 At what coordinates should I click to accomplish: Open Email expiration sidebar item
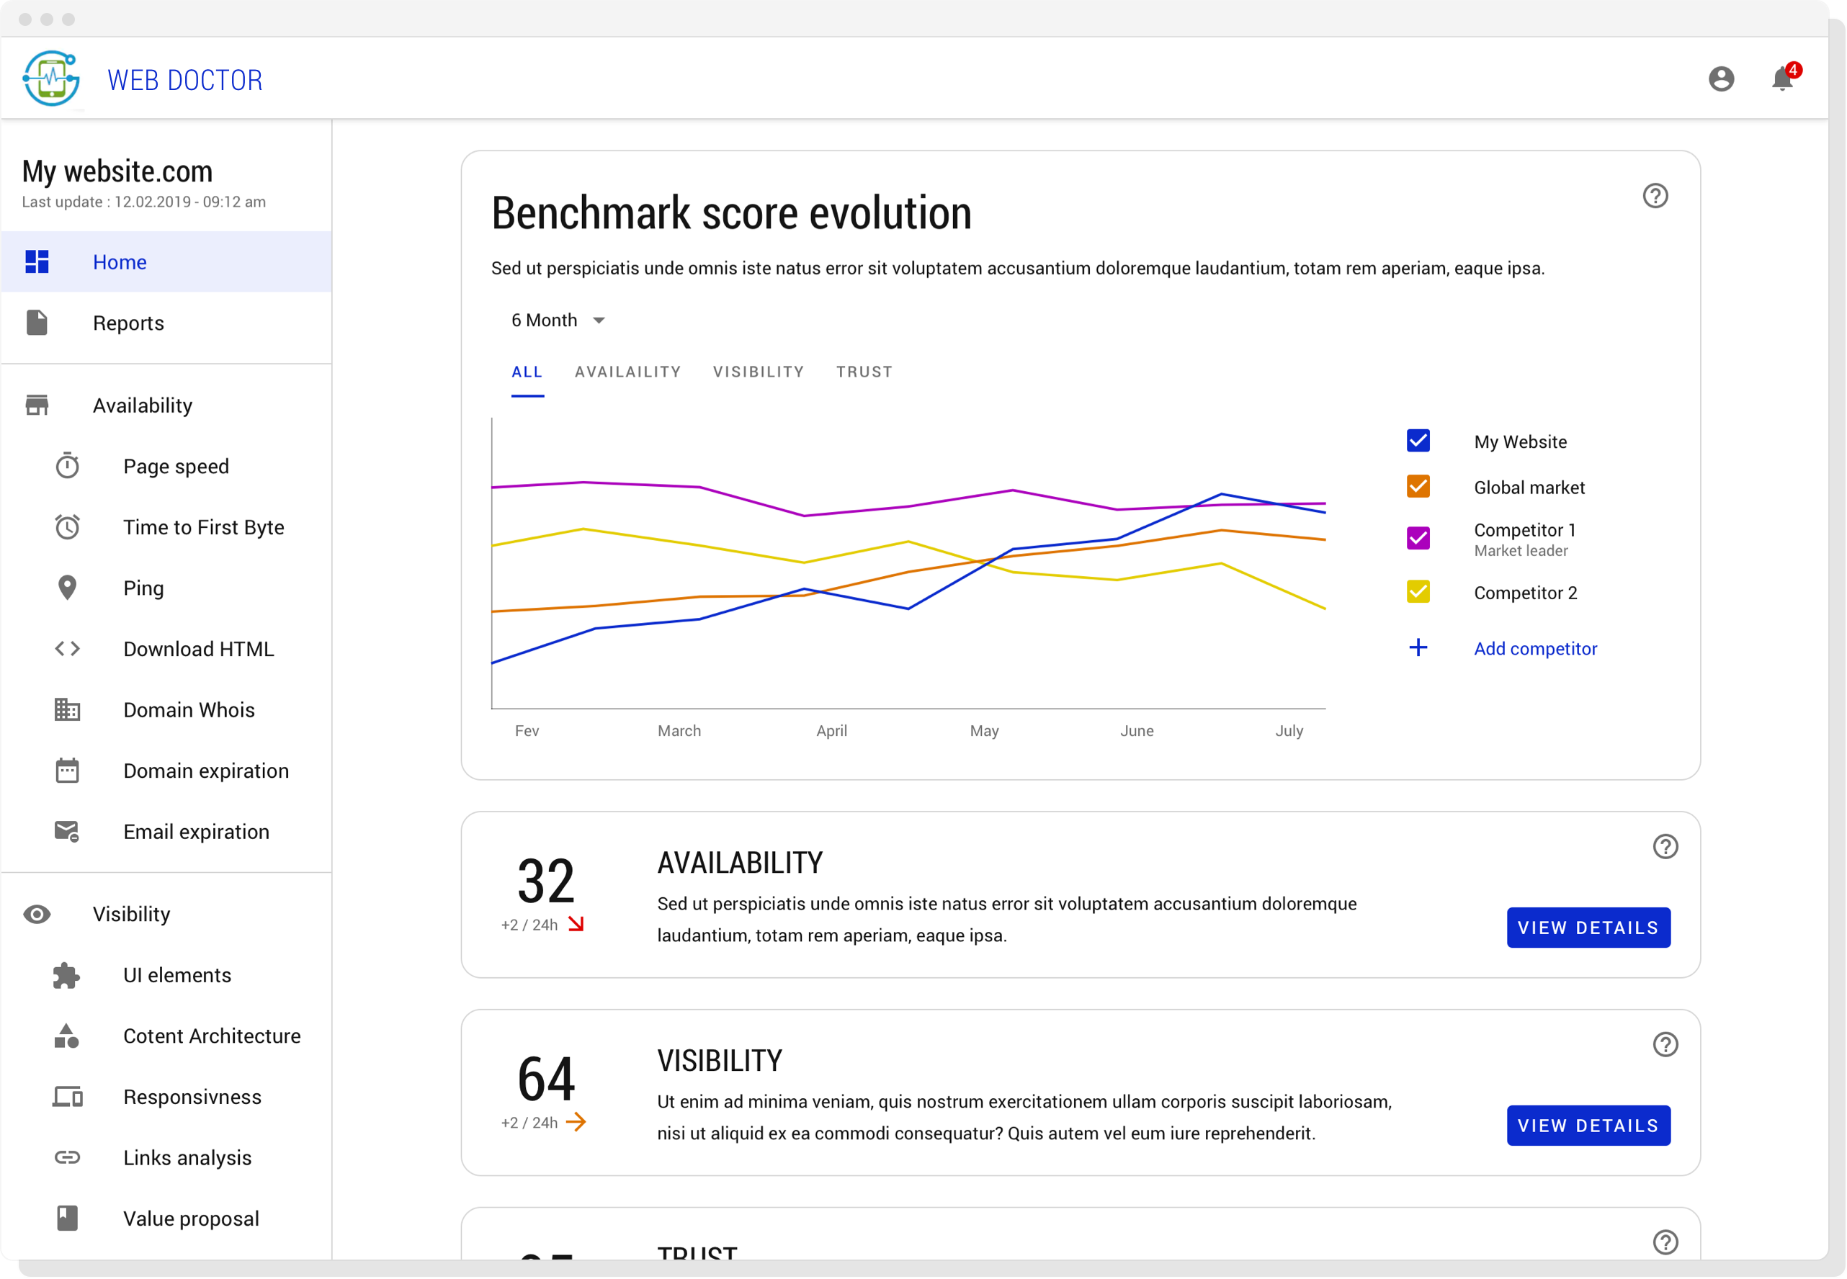click(166, 831)
